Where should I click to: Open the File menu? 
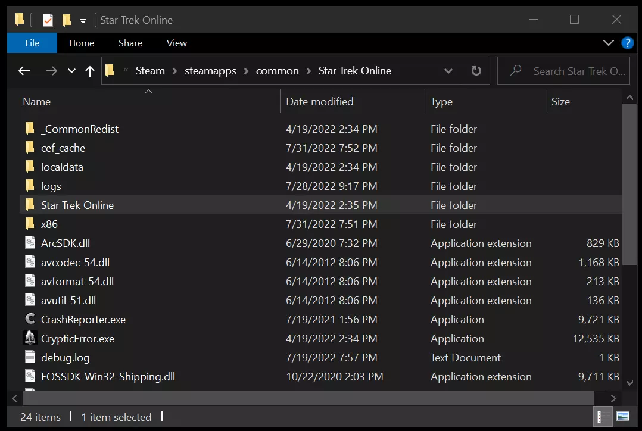pyautogui.click(x=32, y=43)
